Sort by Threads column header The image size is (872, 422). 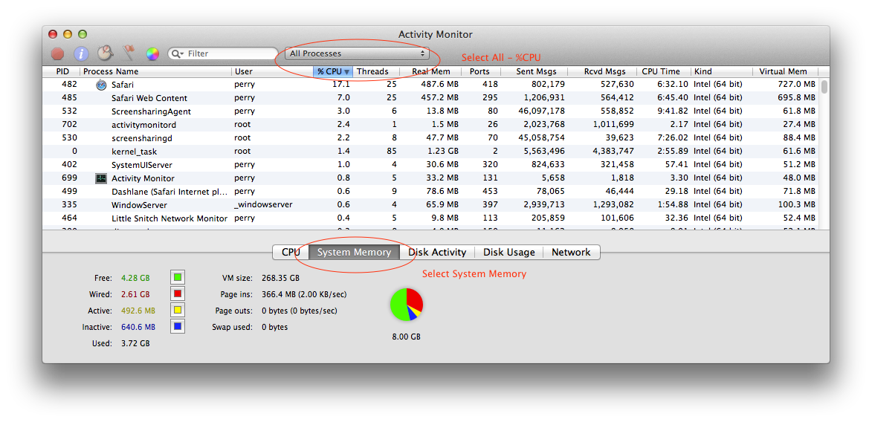tap(376, 72)
